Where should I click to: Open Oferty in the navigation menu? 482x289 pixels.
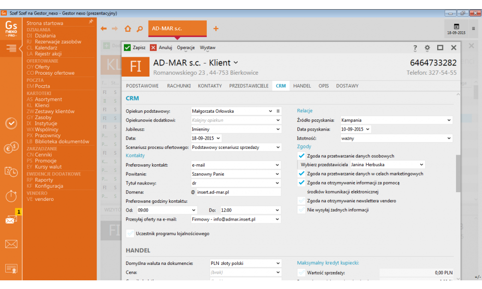click(42, 67)
